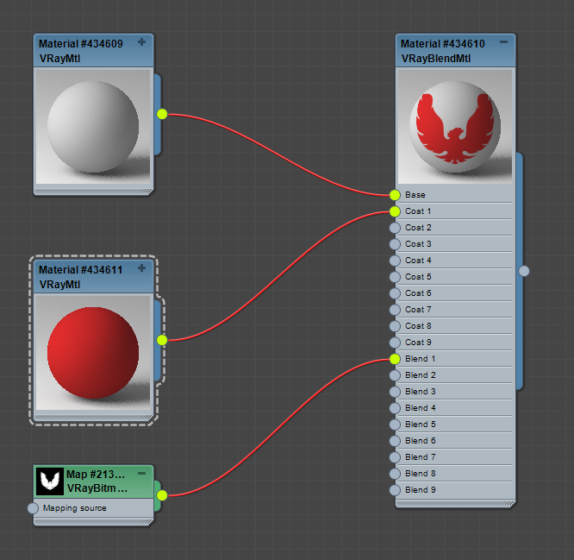The height and width of the screenshot is (560, 574).
Task: Collapse the VRayBitmap map node
Action: coord(142,473)
